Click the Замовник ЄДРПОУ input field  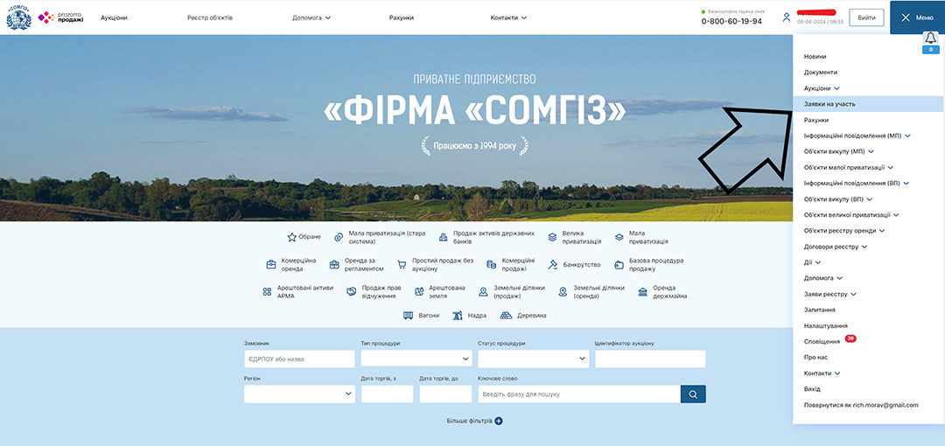point(299,359)
